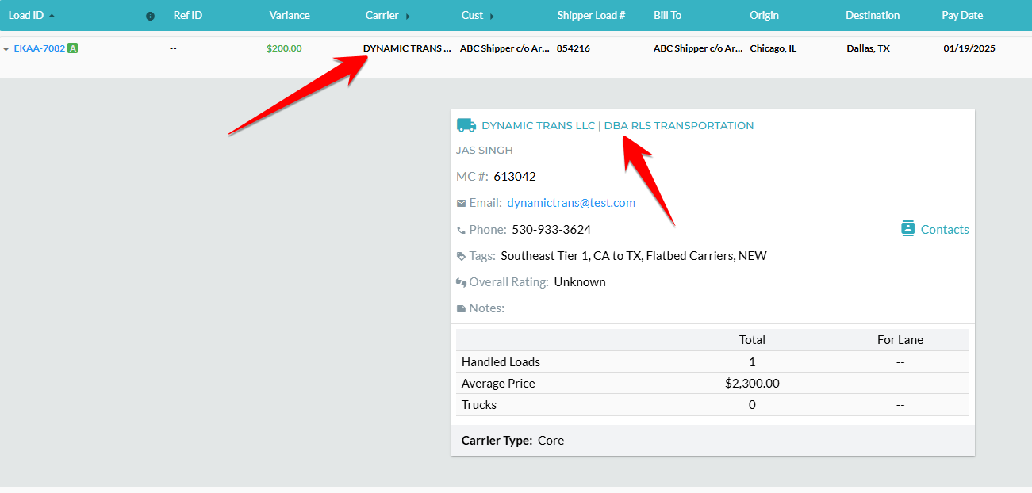Click the Variance column header

[290, 15]
